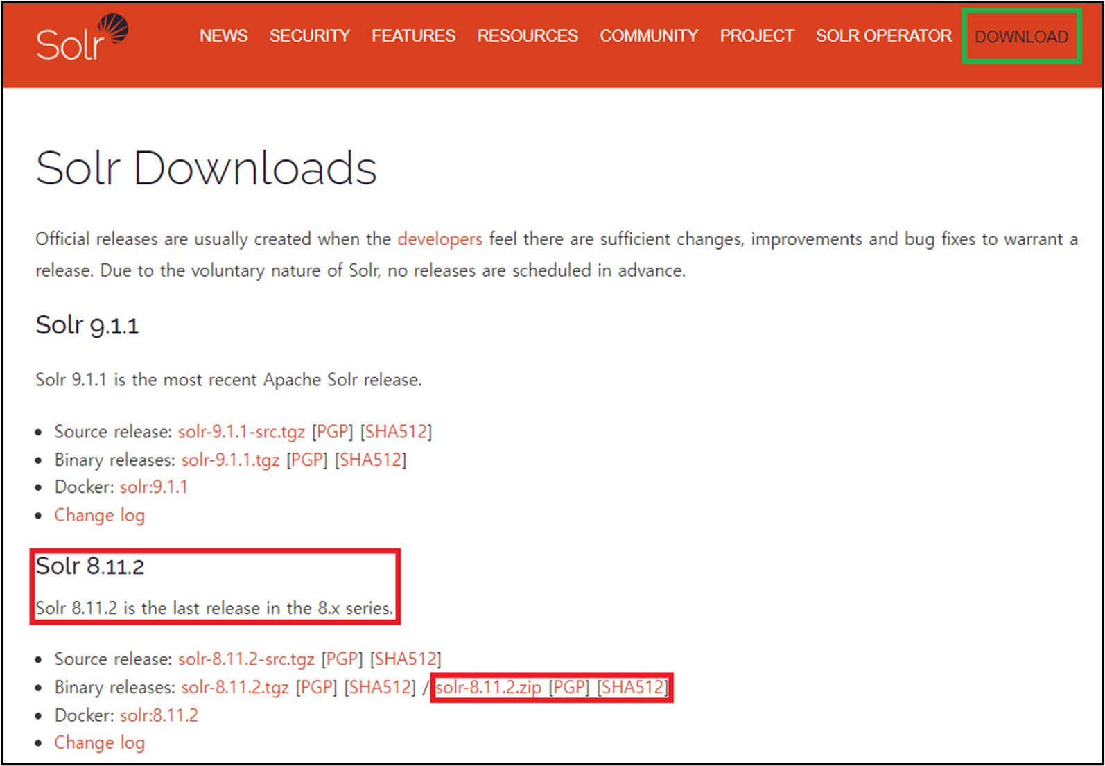1105x766 pixels.
Task: Open PGP signature for solr-8.11.2.tgz
Action: (317, 688)
